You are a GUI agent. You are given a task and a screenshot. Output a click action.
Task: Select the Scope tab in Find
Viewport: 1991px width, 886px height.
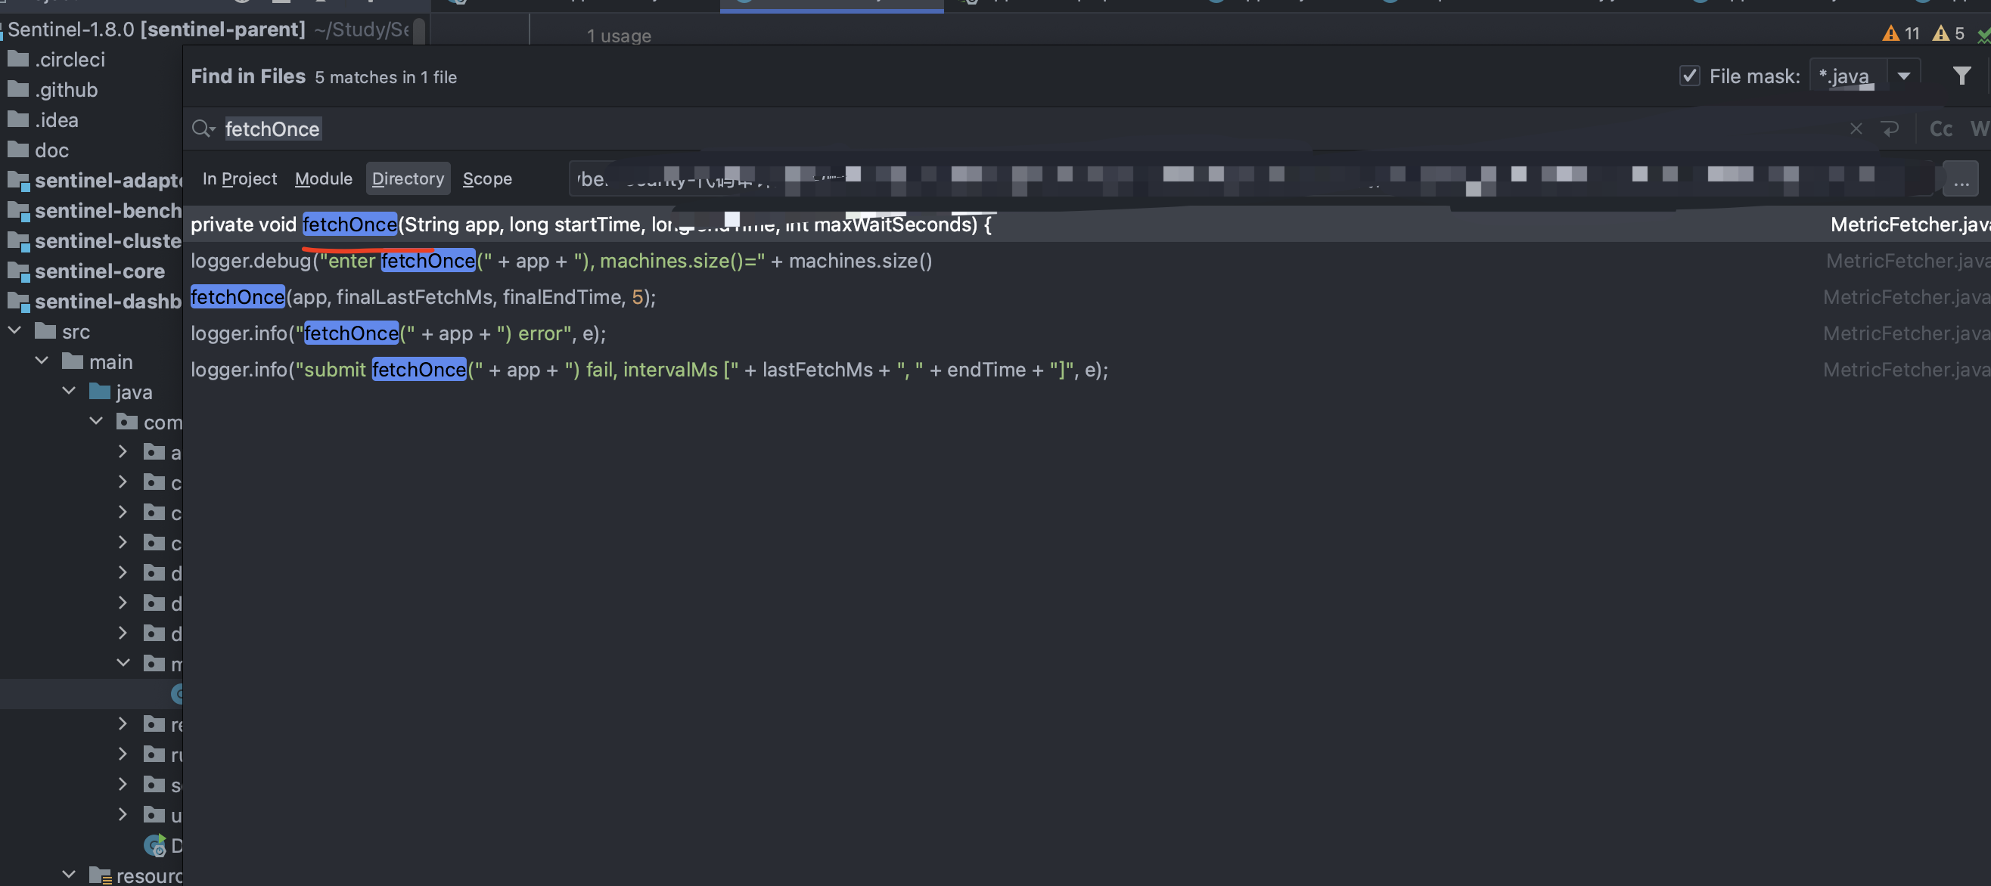point(487,179)
